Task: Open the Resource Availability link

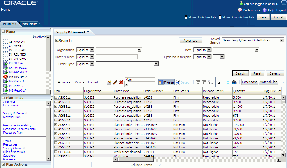Action: tap(17, 125)
